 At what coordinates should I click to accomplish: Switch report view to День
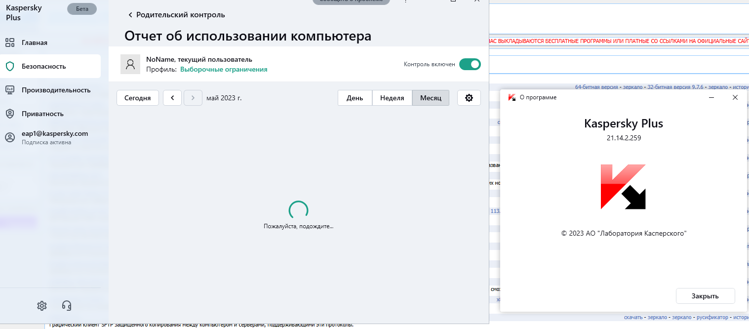tap(355, 98)
